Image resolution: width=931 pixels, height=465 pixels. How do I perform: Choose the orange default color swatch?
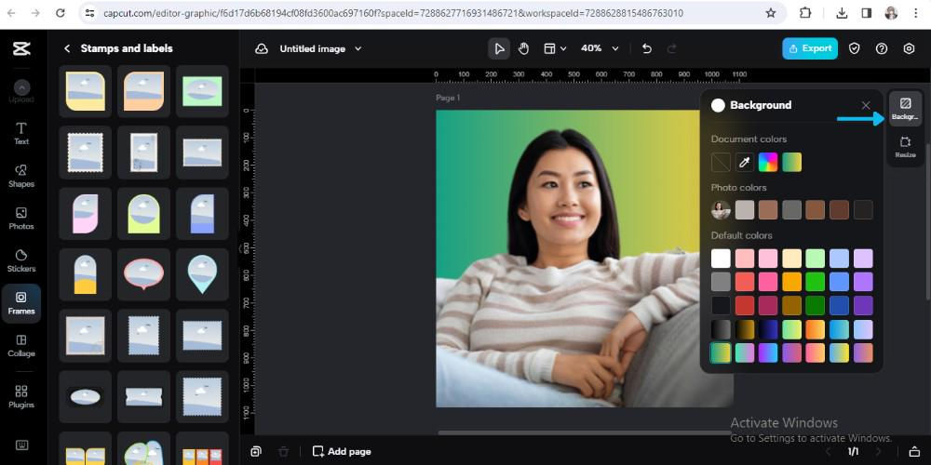click(791, 282)
